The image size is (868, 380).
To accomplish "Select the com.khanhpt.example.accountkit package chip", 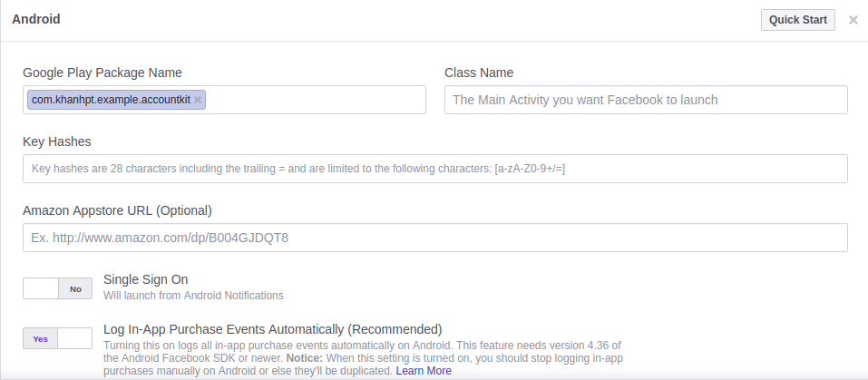I will click(x=111, y=100).
